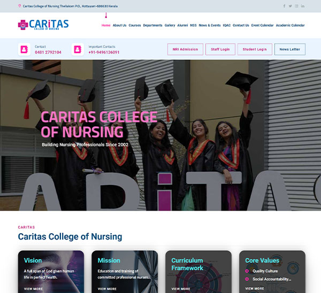Click the college address text in top bar
Viewport: 321px width, 293px height.
[x=70, y=6]
